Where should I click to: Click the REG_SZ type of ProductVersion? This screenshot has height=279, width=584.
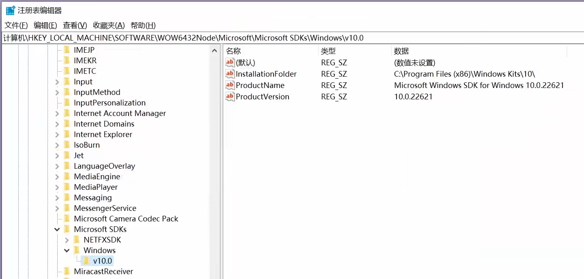tap(334, 97)
